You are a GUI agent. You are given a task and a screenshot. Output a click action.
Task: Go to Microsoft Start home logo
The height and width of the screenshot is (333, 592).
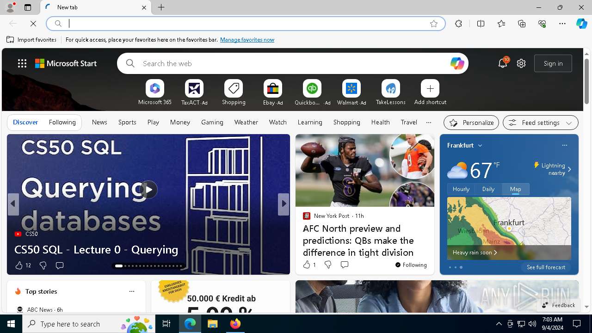tap(66, 63)
